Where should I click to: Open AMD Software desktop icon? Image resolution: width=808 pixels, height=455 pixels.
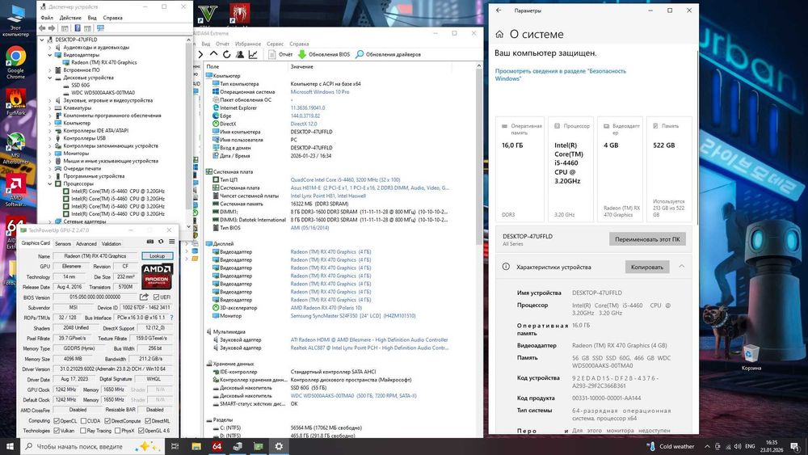[x=15, y=192]
